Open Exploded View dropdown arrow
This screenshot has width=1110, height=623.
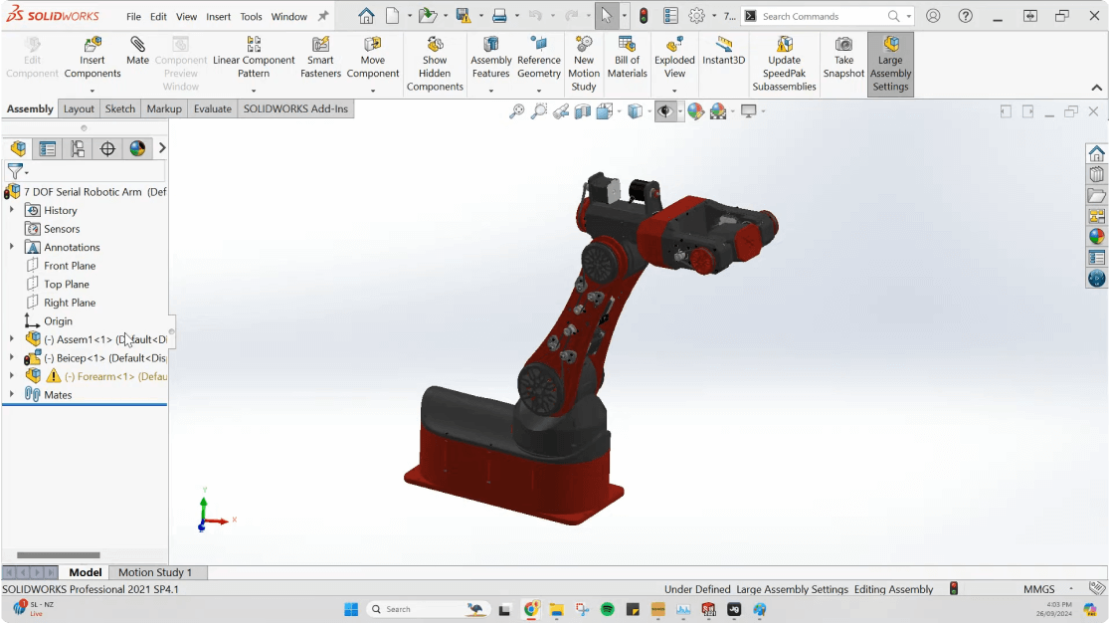674,91
